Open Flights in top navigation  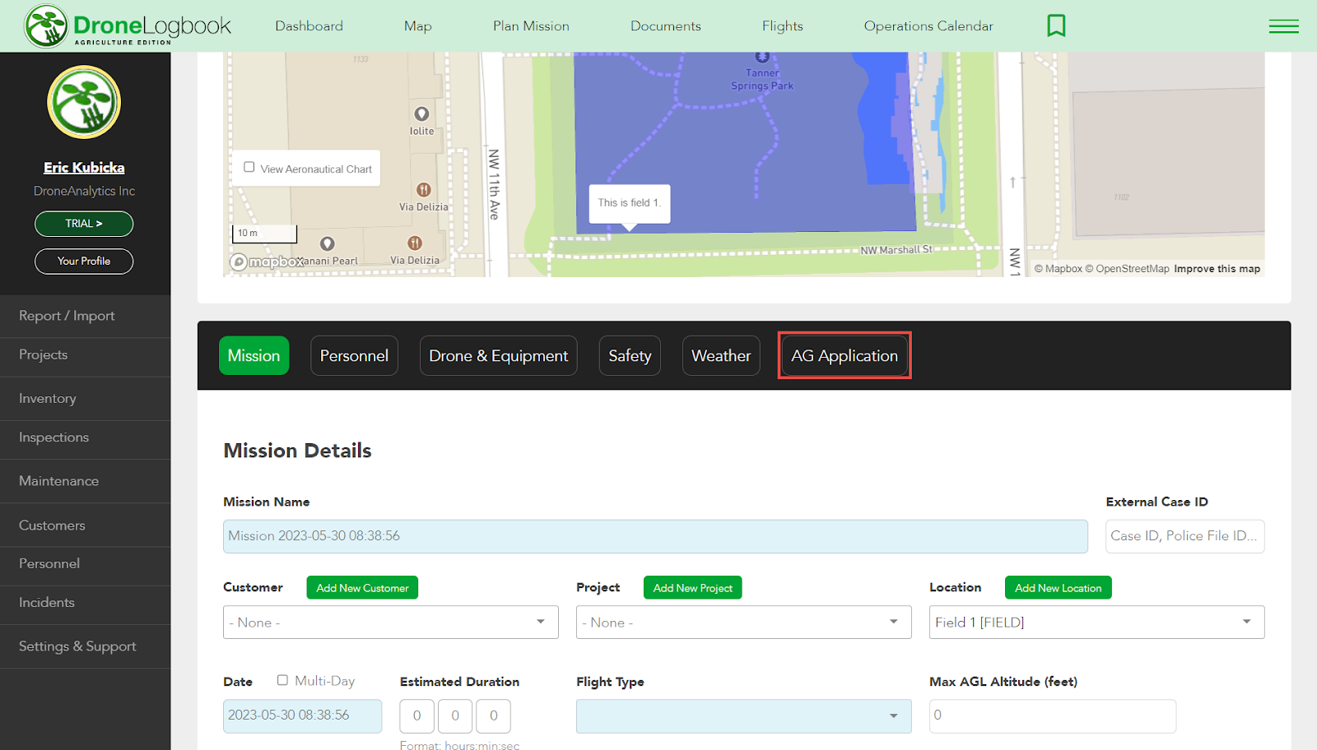783,26
